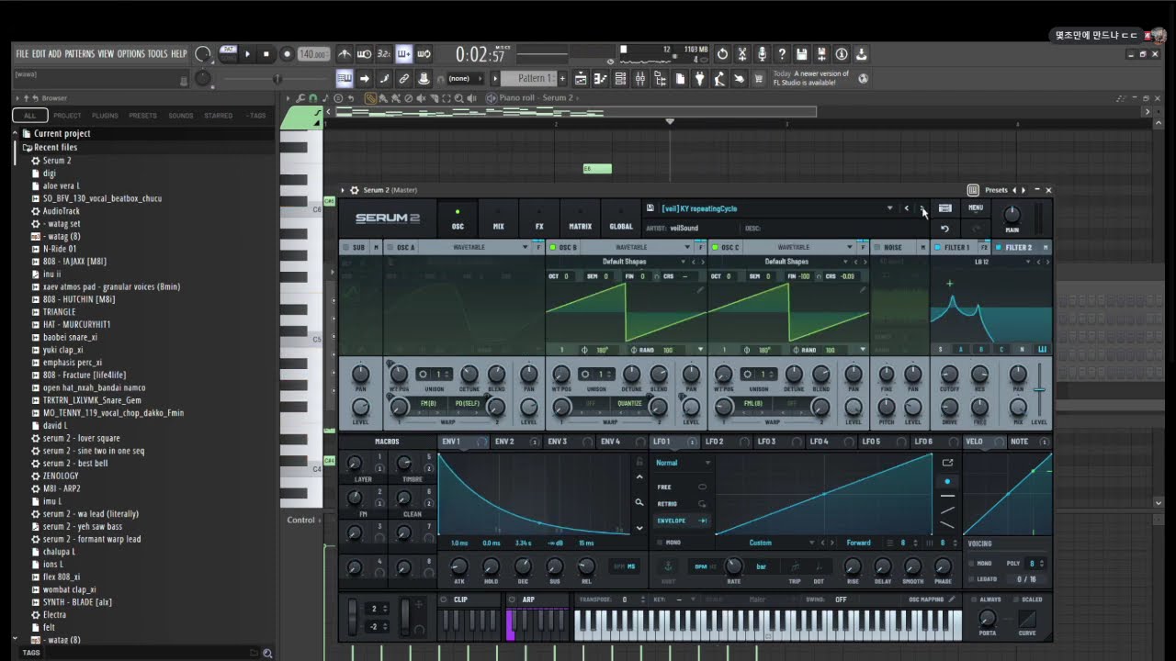Disable the OSC C oscillator
Image resolution: width=1176 pixels, height=661 pixels.
point(716,247)
